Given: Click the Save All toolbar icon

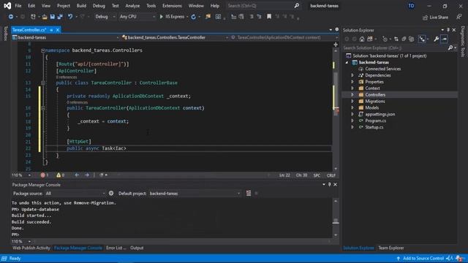Looking at the screenshot, I should pos(60,17).
